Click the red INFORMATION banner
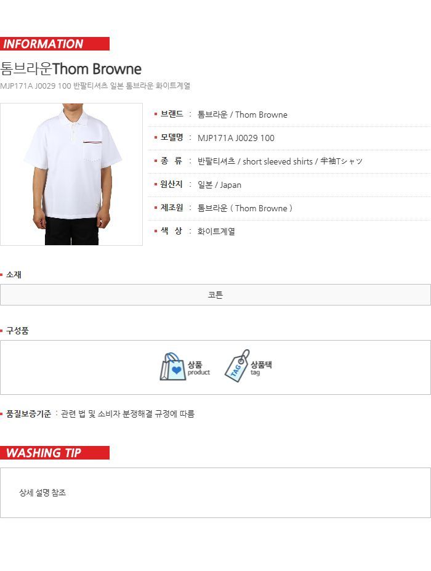This screenshot has width=431, height=571. tap(55, 44)
